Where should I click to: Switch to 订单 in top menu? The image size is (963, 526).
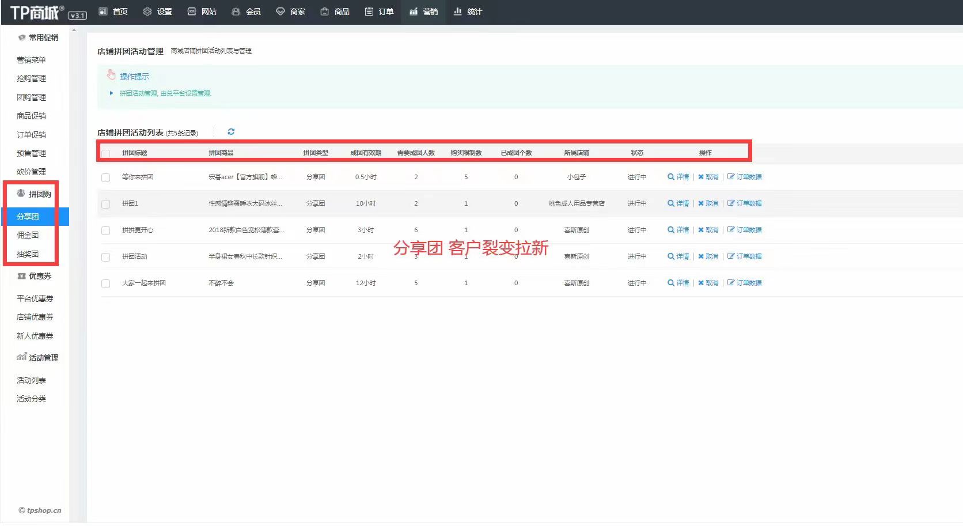click(379, 12)
